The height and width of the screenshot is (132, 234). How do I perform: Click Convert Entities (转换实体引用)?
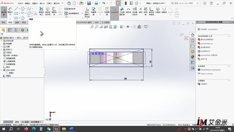pyautogui.click(x=48, y=11)
